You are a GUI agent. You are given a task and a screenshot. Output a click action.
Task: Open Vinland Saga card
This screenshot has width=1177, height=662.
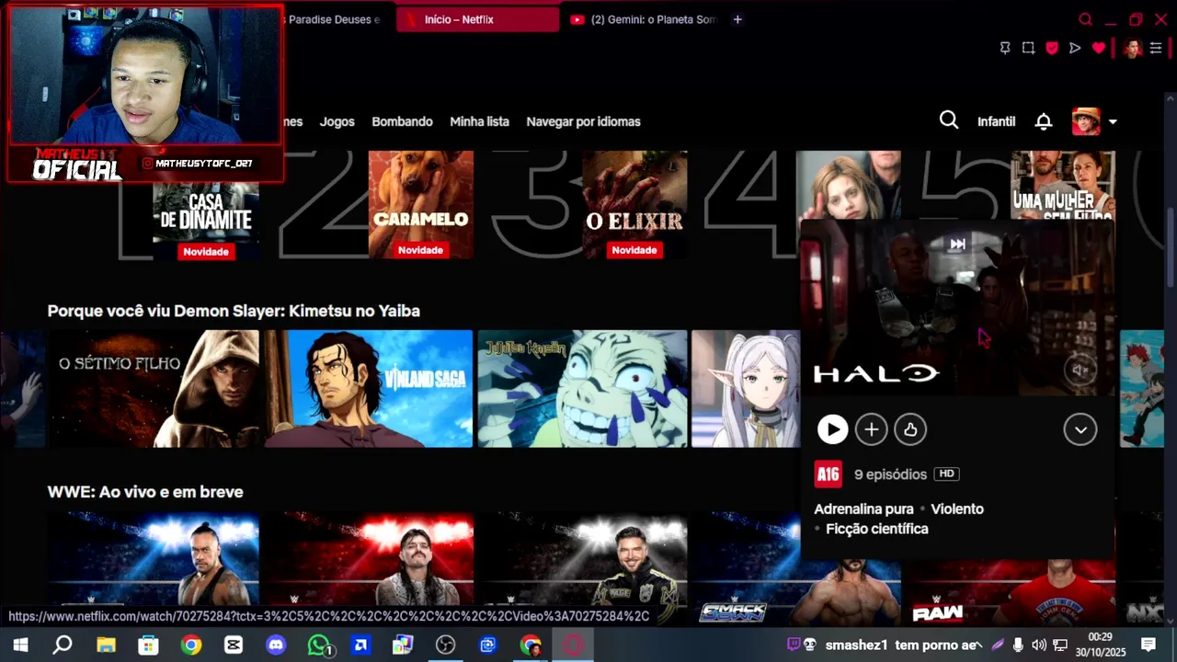369,389
